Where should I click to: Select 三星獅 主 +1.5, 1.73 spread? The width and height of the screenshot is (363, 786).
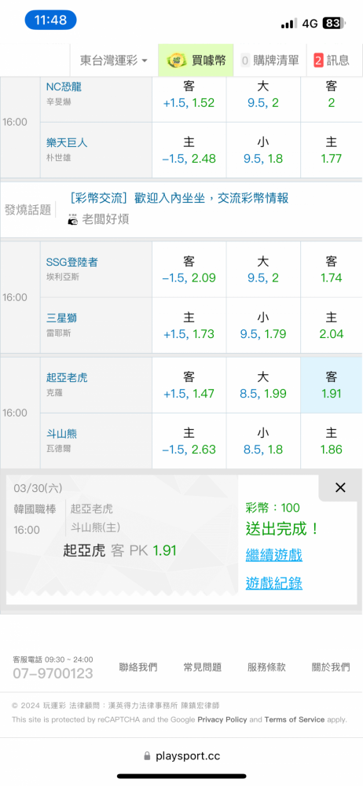(189, 326)
